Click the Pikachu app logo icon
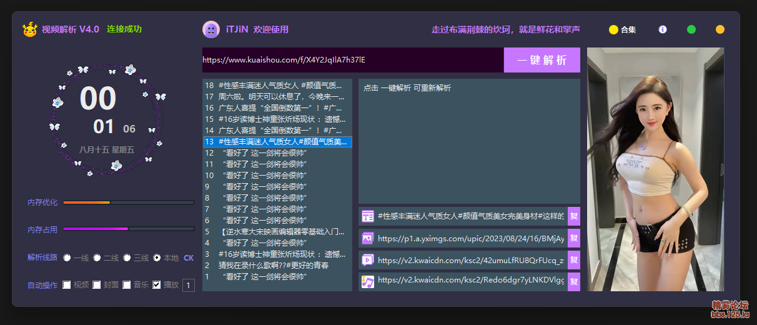The height and width of the screenshot is (325, 757). pyautogui.click(x=29, y=29)
